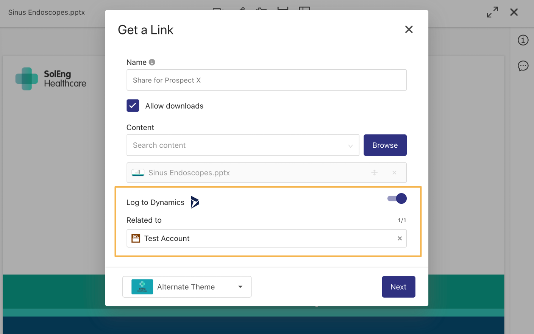The height and width of the screenshot is (334, 534).
Task: Click the reorder handle on Sinus Endoscopes.pptx
Action: pos(375,172)
